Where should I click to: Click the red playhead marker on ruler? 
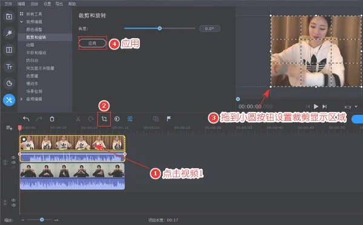pyautogui.click(x=20, y=128)
